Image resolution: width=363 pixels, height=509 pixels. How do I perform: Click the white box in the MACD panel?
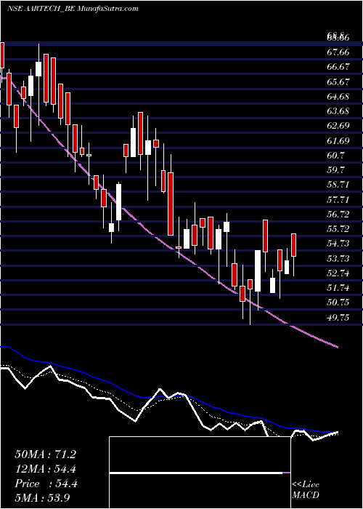[200, 473]
